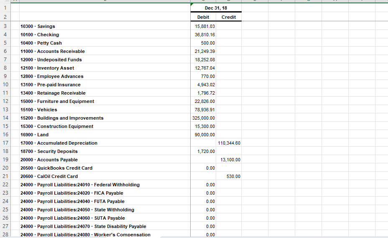Select row header 14
This screenshot has width=388, height=238.
click(x=5, y=118)
